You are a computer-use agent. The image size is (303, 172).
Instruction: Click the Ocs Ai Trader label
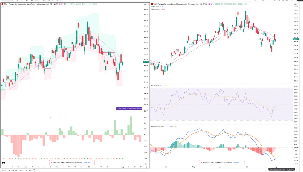coord(121,109)
